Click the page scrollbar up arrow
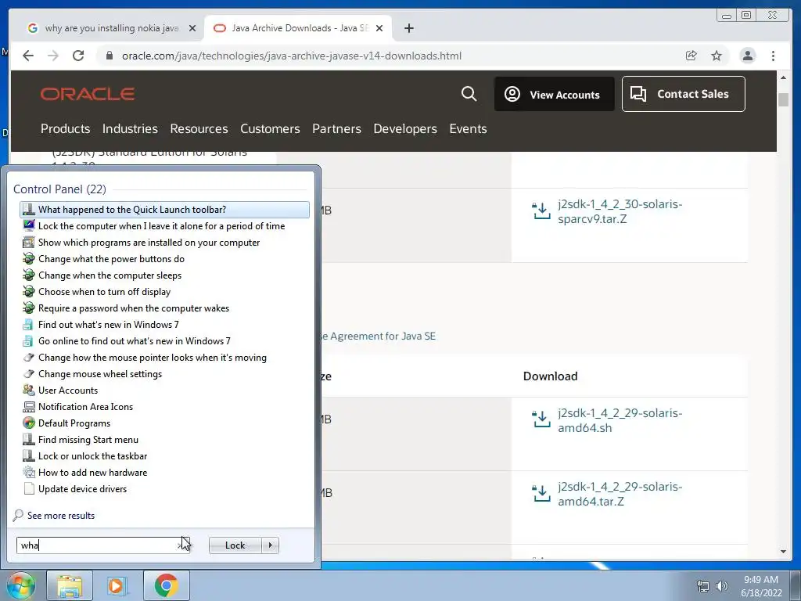This screenshot has width=801, height=601. click(x=783, y=77)
